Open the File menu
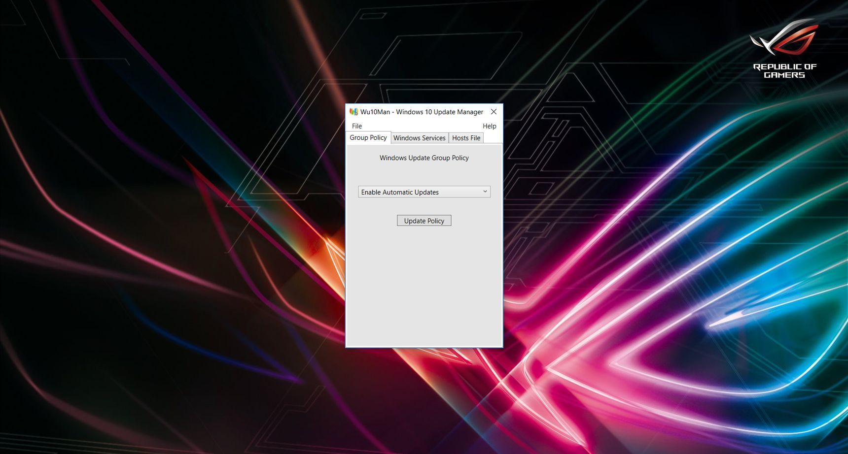The height and width of the screenshot is (454, 848). 357,126
